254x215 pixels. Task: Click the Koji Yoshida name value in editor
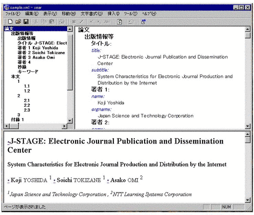[111, 103]
